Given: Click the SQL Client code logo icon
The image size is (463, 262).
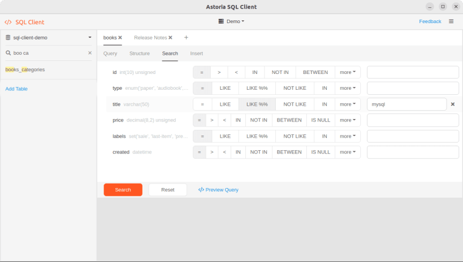Looking at the screenshot, I should tap(8, 22).
